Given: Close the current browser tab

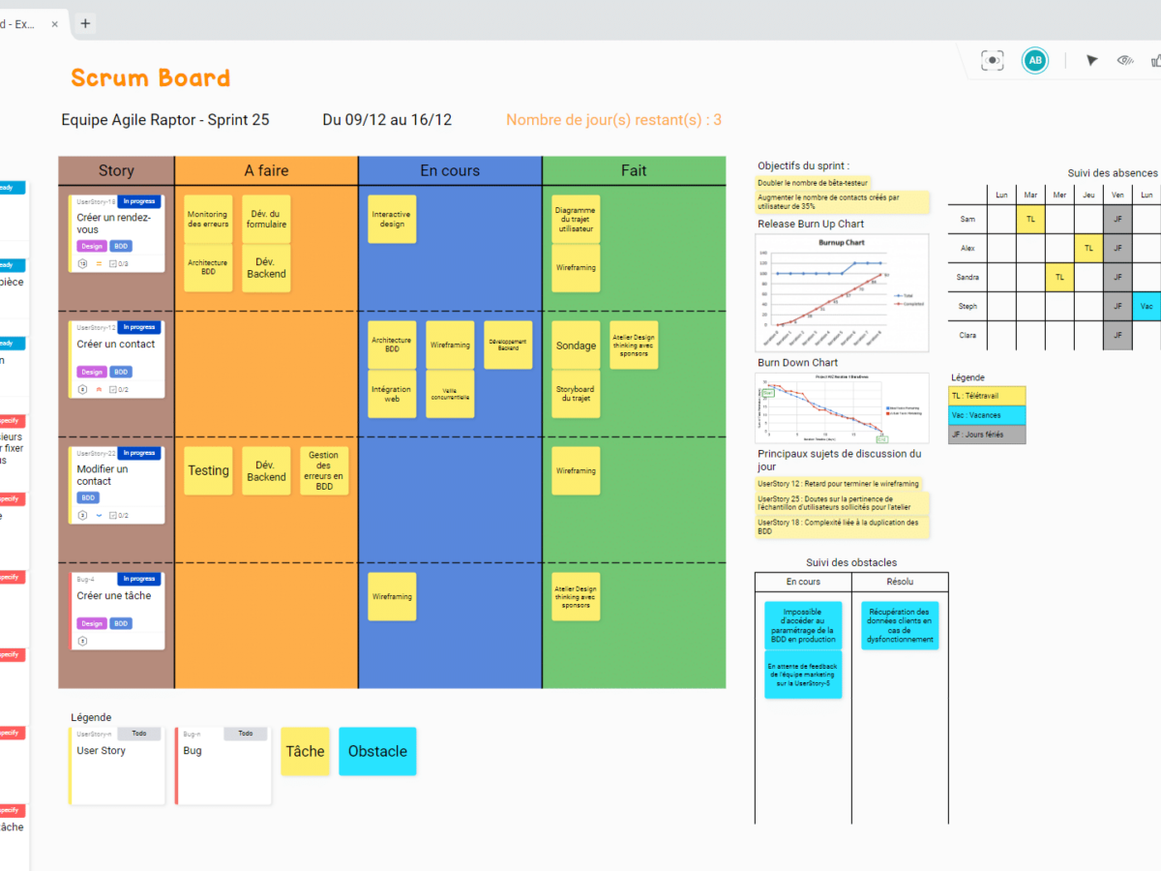Looking at the screenshot, I should (x=54, y=23).
